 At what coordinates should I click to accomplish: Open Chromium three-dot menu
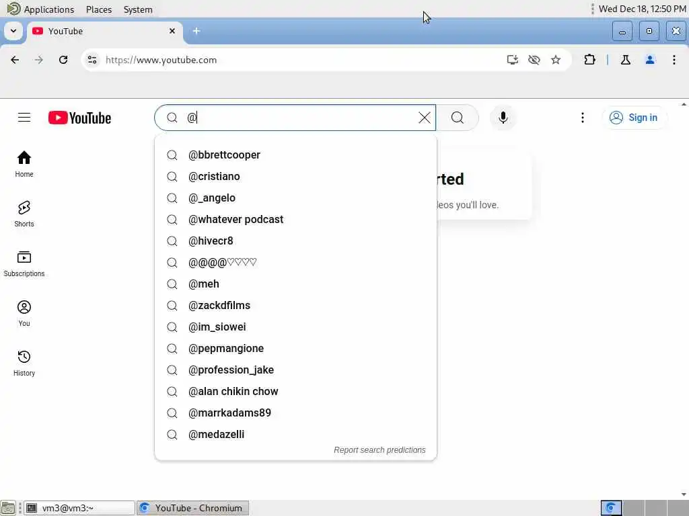click(x=674, y=60)
